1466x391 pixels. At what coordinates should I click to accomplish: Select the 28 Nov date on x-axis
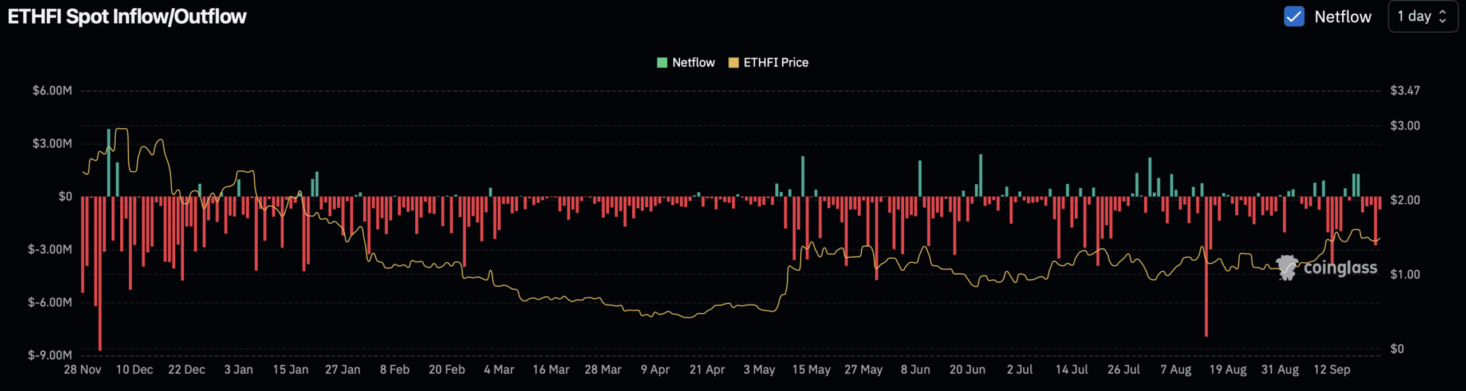pyautogui.click(x=82, y=369)
